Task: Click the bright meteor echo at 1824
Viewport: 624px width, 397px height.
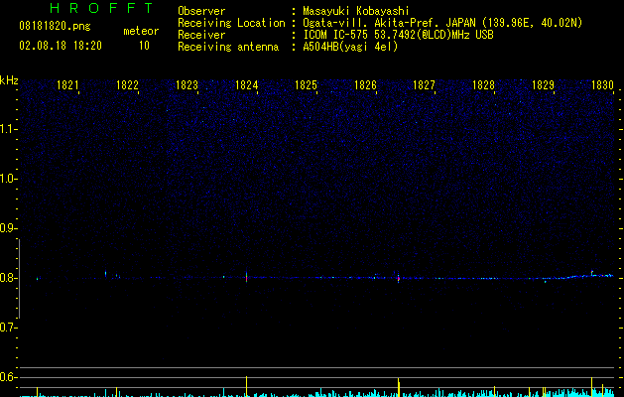Action: 247,277
